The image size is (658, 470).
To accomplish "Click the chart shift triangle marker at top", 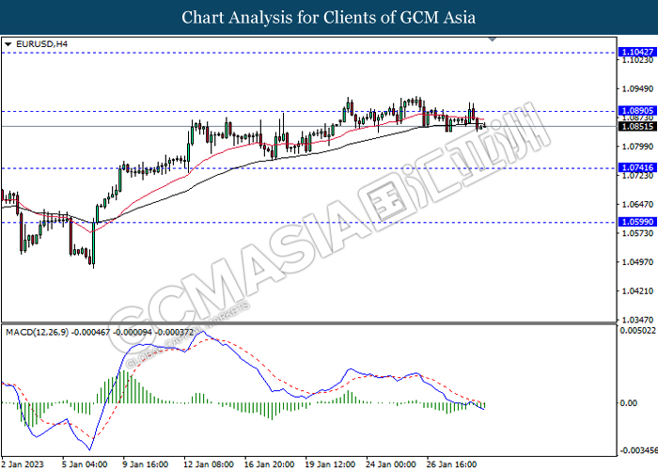I will pos(493,39).
